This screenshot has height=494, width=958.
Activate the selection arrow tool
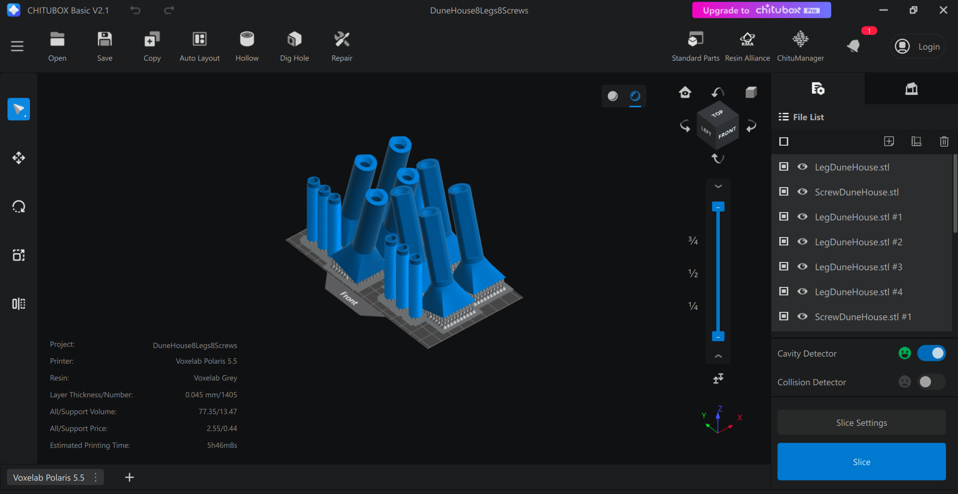(18, 109)
